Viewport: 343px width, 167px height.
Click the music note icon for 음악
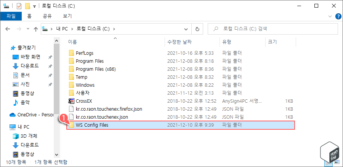15,103
